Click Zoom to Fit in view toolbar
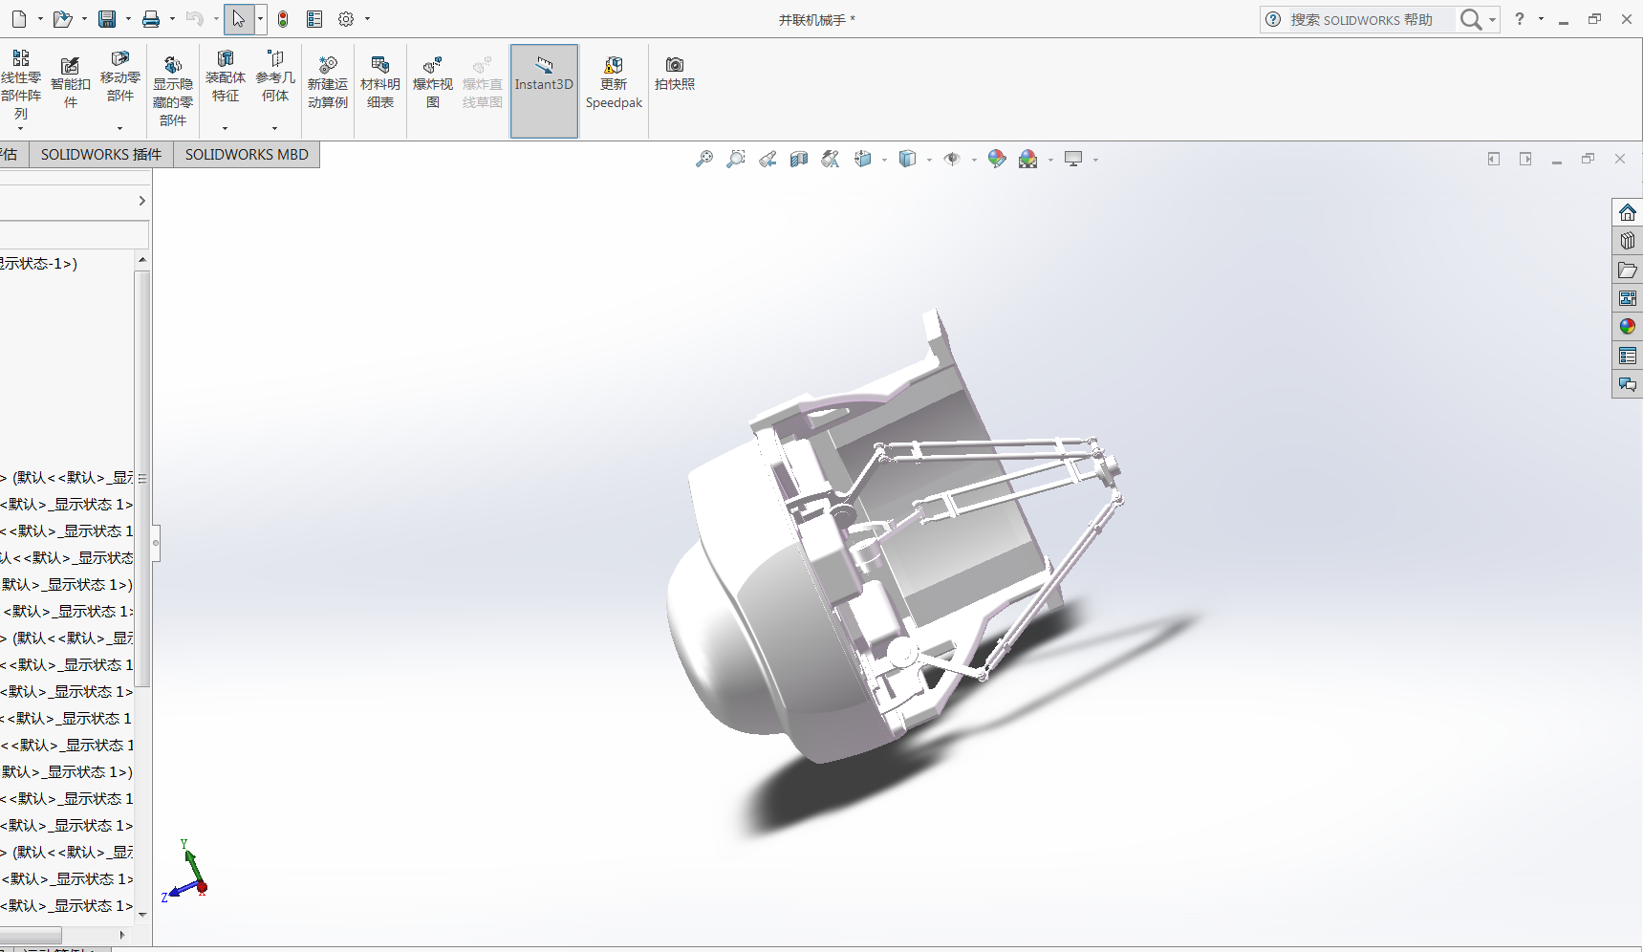This screenshot has height=952, width=1643. point(704,159)
